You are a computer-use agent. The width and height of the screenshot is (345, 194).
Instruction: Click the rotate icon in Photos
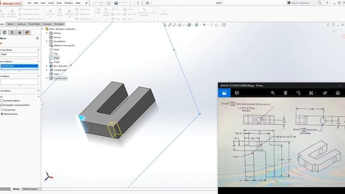pos(298,93)
